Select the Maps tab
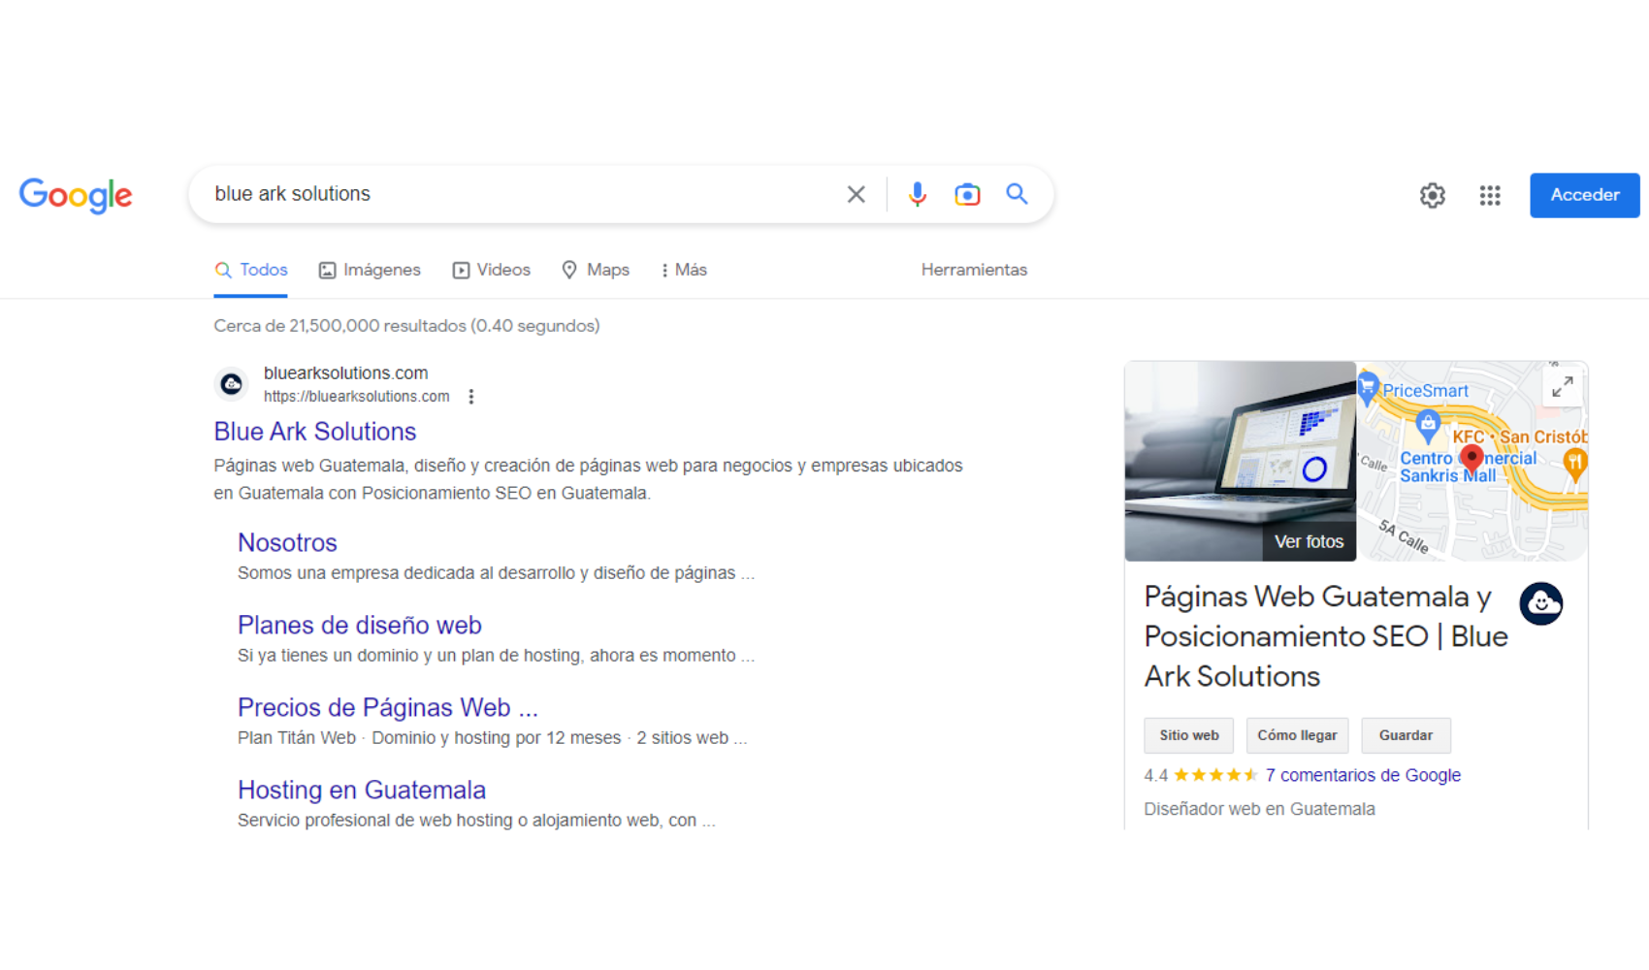This screenshot has height=970, width=1649. (x=596, y=270)
